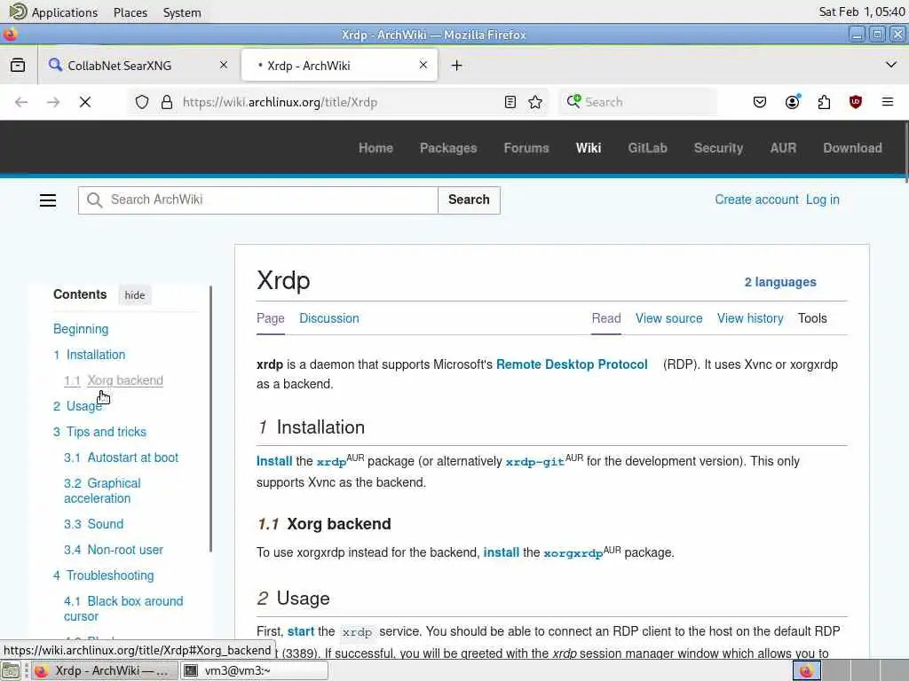Switch to the Discussion tab
Image resolution: width=909 pixels, height=681 pixels.
pos(329,318)
